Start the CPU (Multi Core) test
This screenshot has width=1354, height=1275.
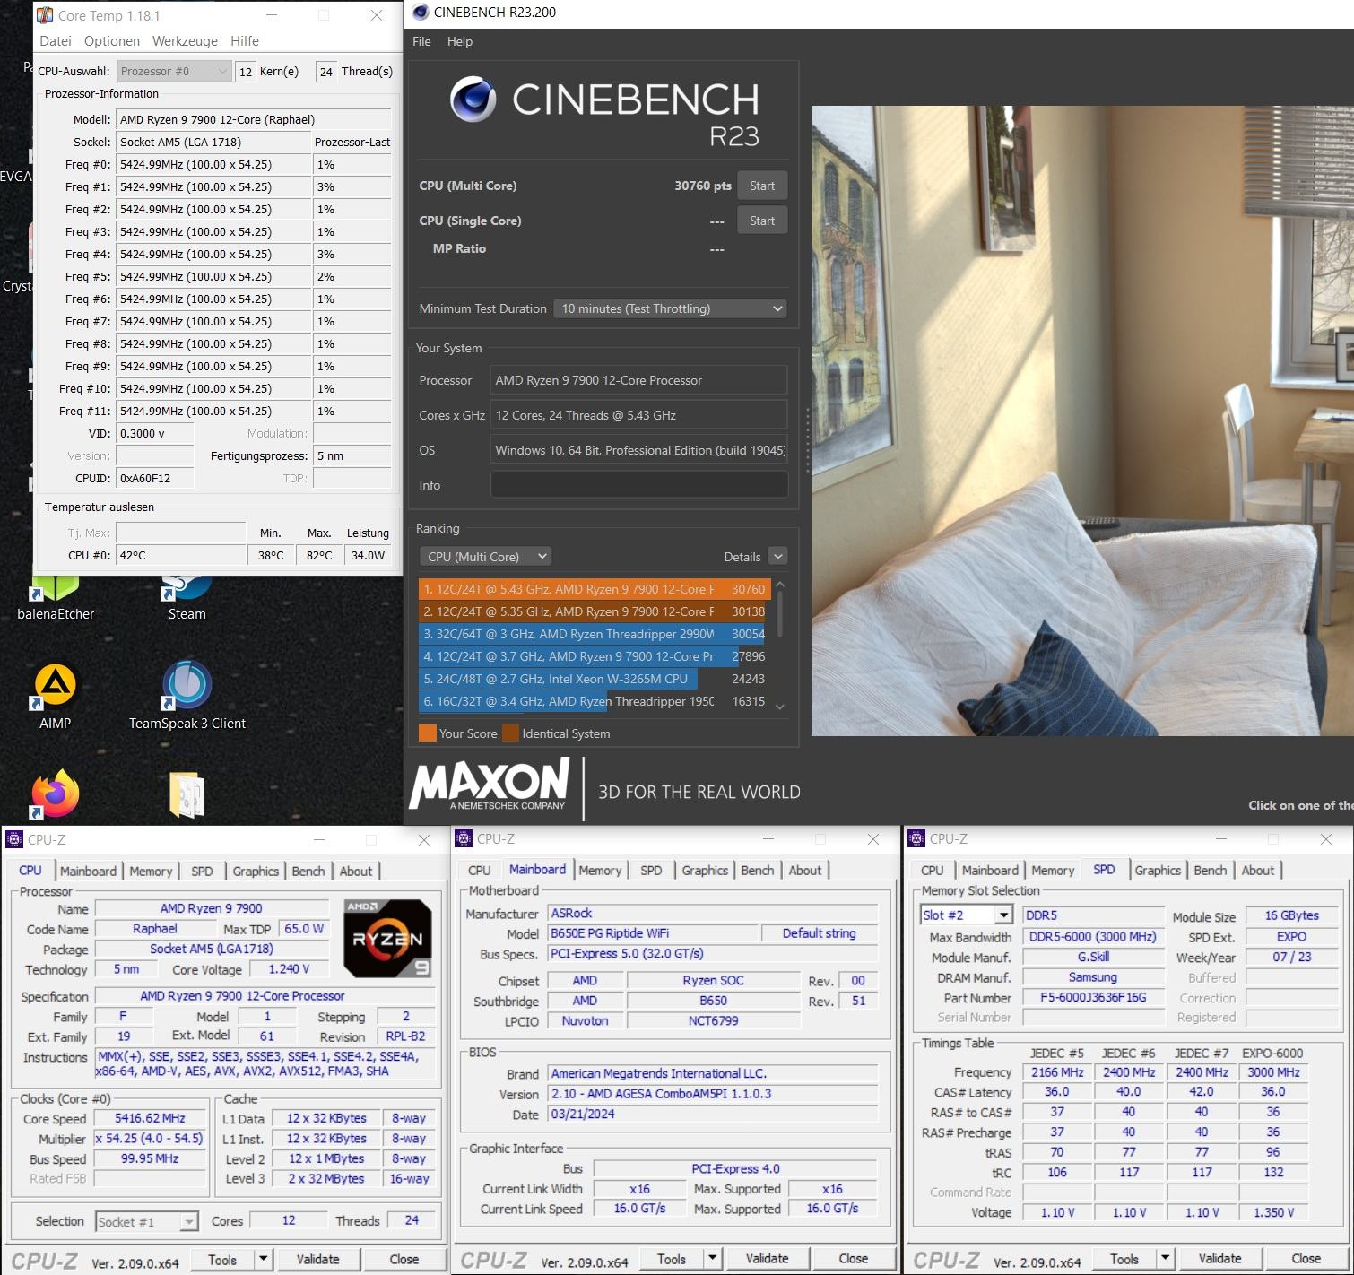pos(762,186)
